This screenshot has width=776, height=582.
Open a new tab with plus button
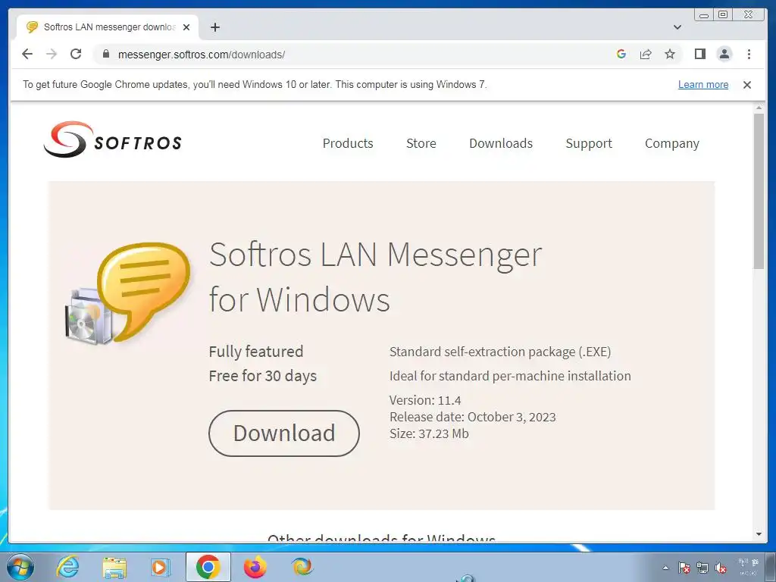214,27
